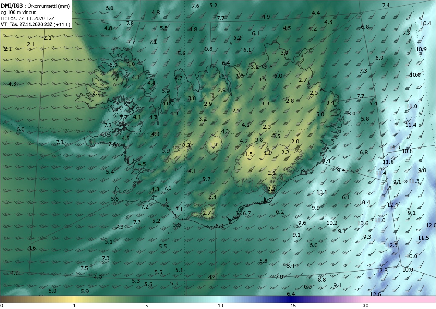Click the 1 label on the color scale

[74, 306]
